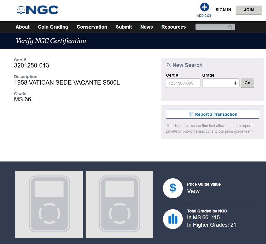The width and height of the screenshot is (266, 244).
Task: Click the ADD COIN label
Action: point(204,16)
